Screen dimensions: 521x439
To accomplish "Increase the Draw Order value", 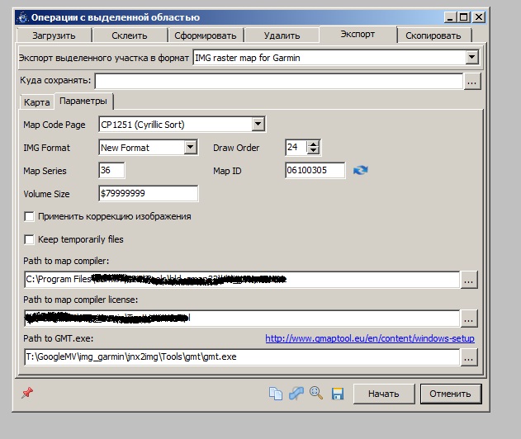I will point(313,144).
